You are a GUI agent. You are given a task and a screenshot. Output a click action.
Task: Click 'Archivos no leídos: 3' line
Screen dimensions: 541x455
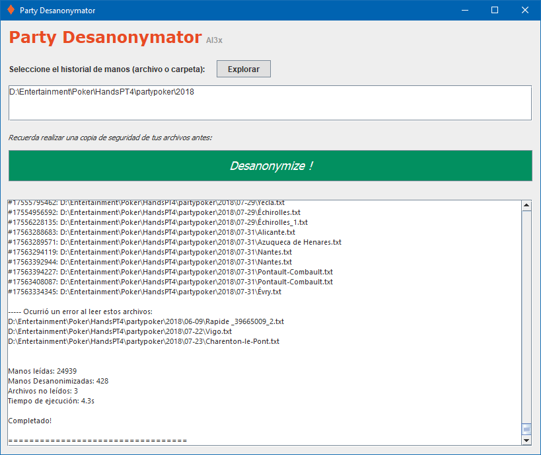[43, 391]
